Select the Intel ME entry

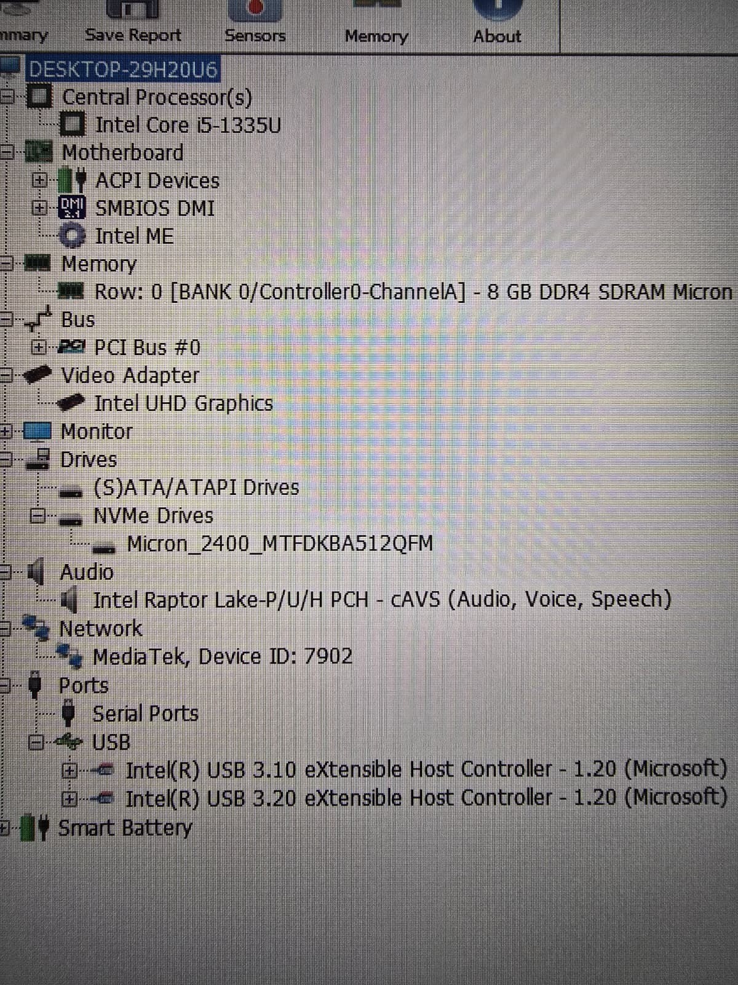point(134,236)
